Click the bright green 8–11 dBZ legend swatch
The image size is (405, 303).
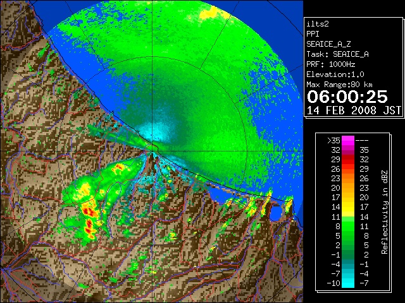(348, 226)
